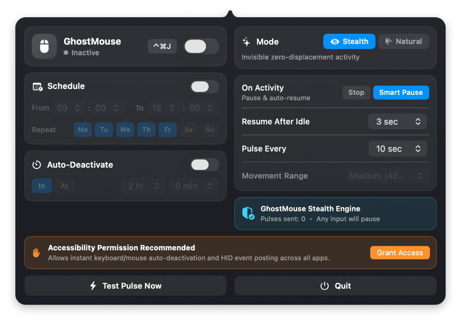Toggle Wednesday repeat day
461x325 pixels.
pyautogui.click(x=125, y=130)
